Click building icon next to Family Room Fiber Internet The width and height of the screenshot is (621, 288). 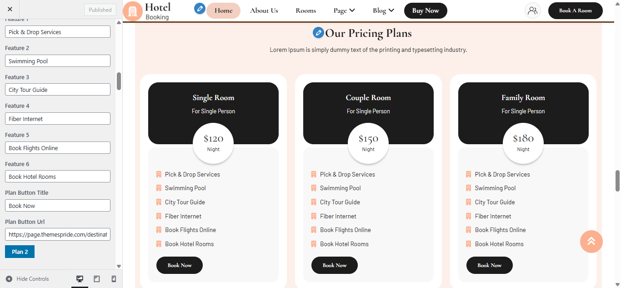click(x=469, y=216)
